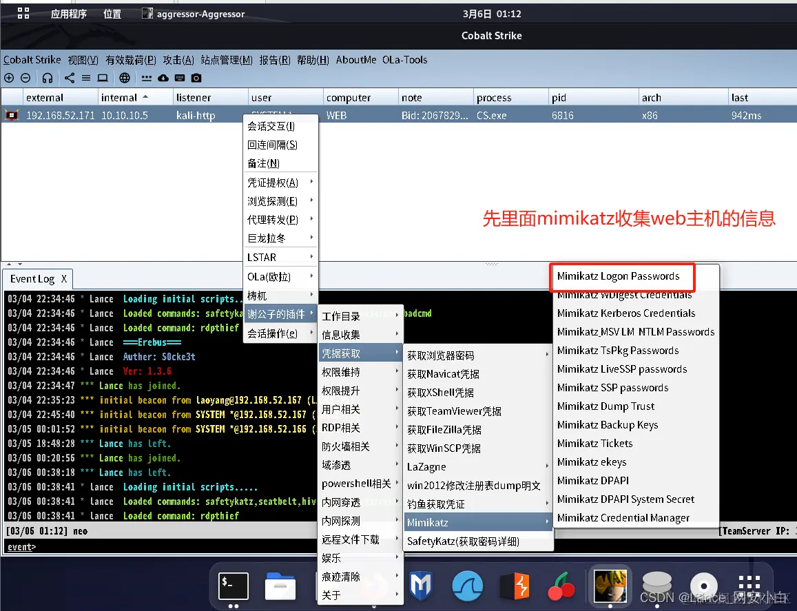Launch CherryTree cherries dock icon
This screenshot has width=797, height=611.
coord(561,586)
